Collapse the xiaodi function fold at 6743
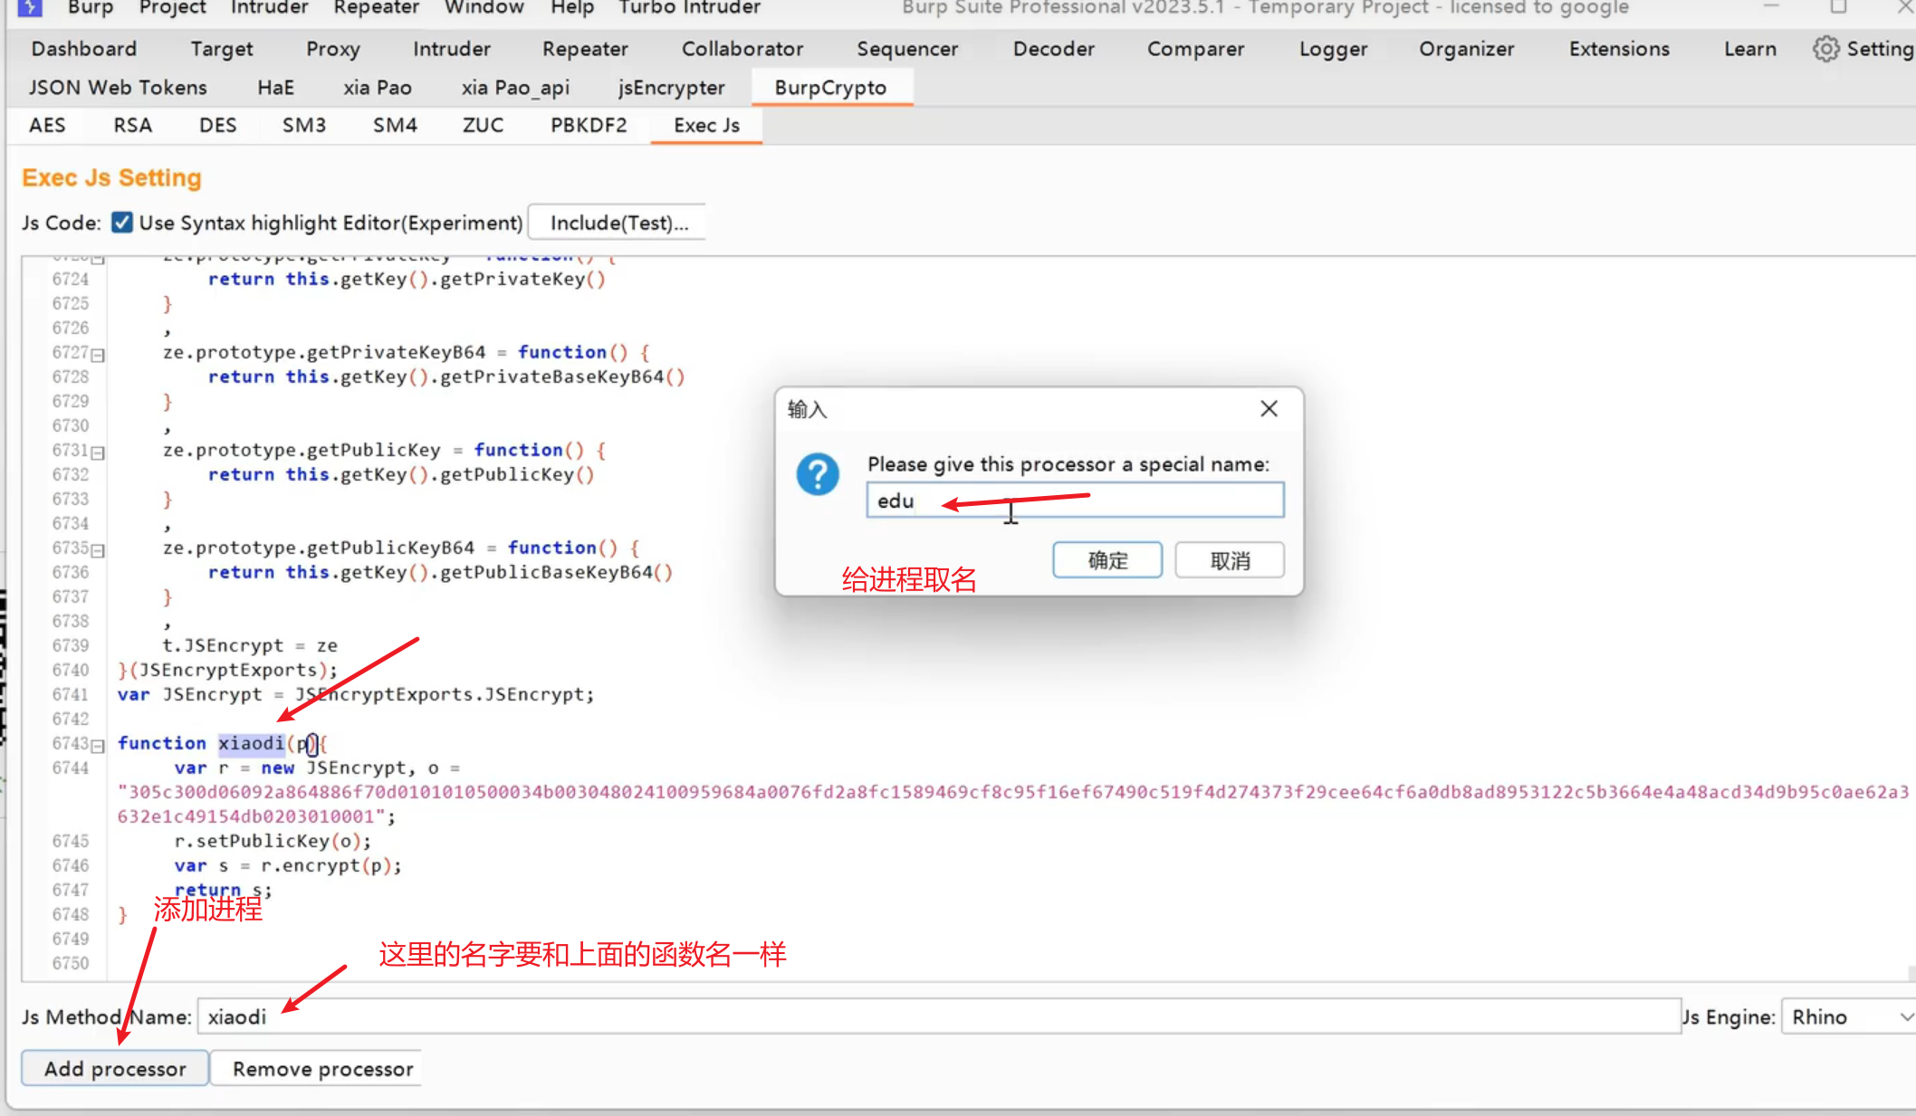This screenshot has width=1916, height=1116. point(98,746)
